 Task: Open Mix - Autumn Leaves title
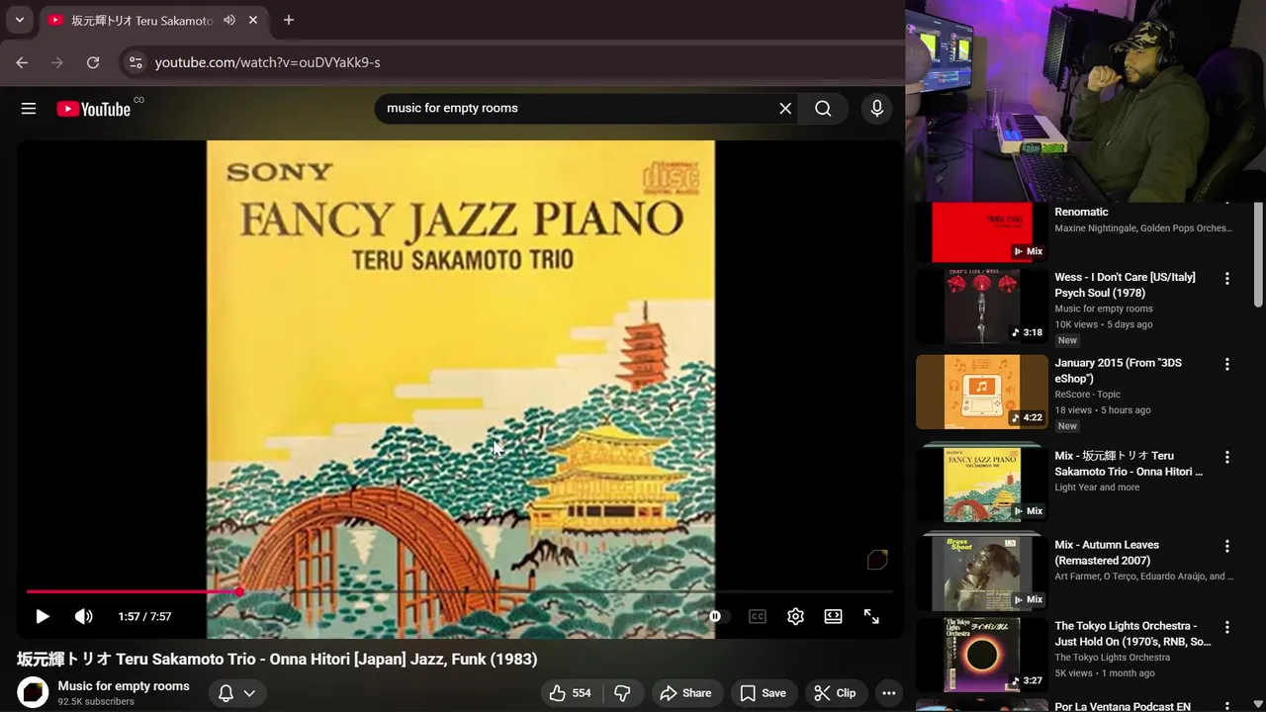click(x=1107, y=553)
